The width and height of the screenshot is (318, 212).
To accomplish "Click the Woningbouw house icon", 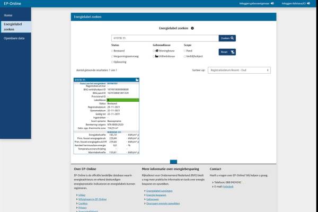I will point(157,50).
